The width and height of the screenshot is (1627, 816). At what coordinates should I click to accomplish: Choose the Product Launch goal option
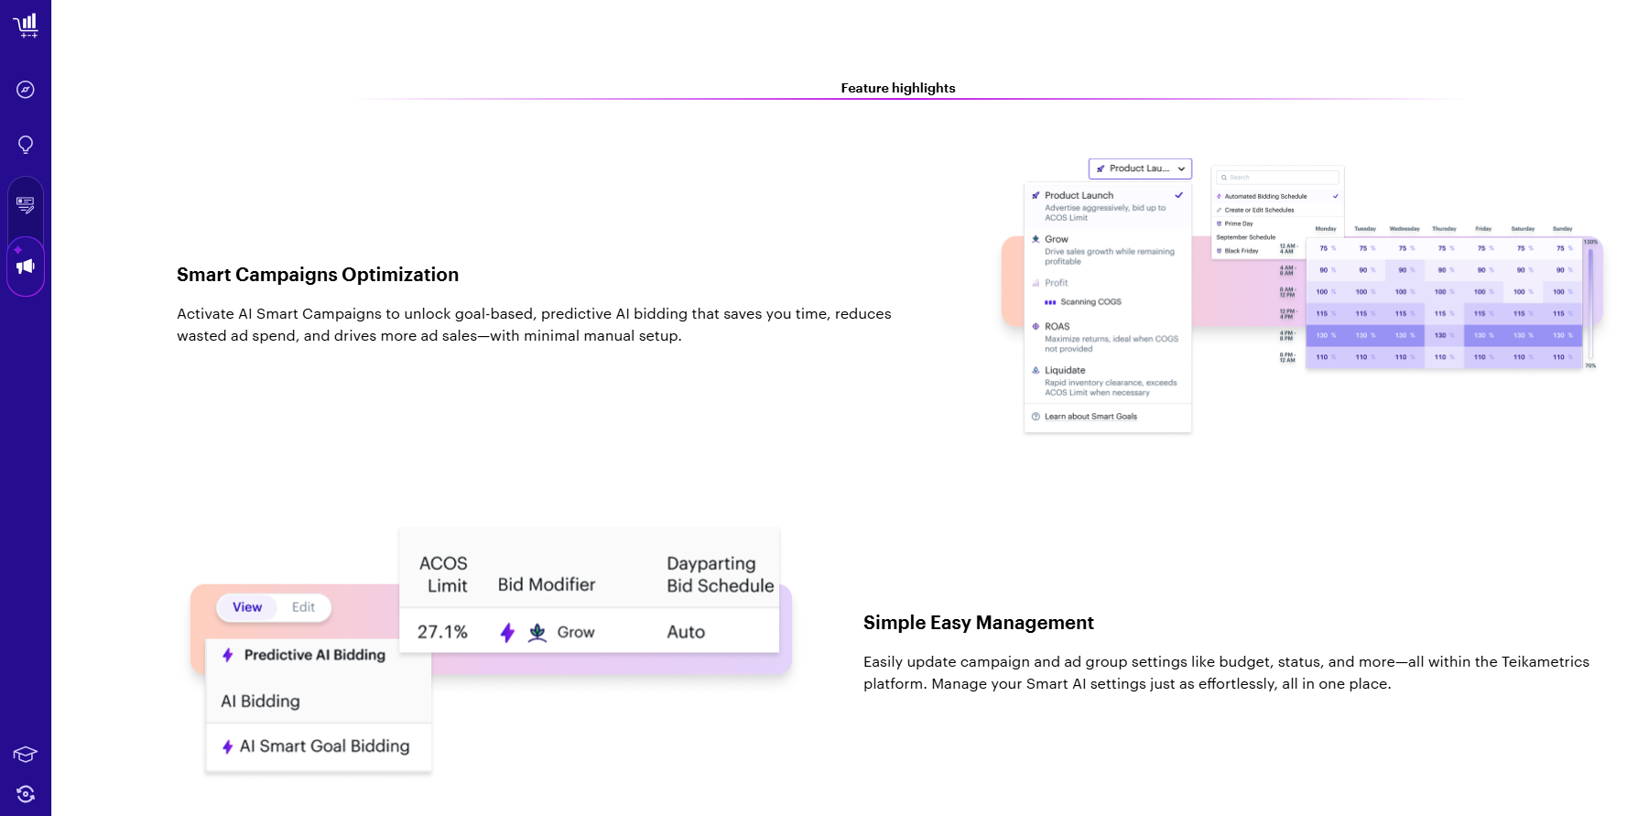(x=1108, y=206)
